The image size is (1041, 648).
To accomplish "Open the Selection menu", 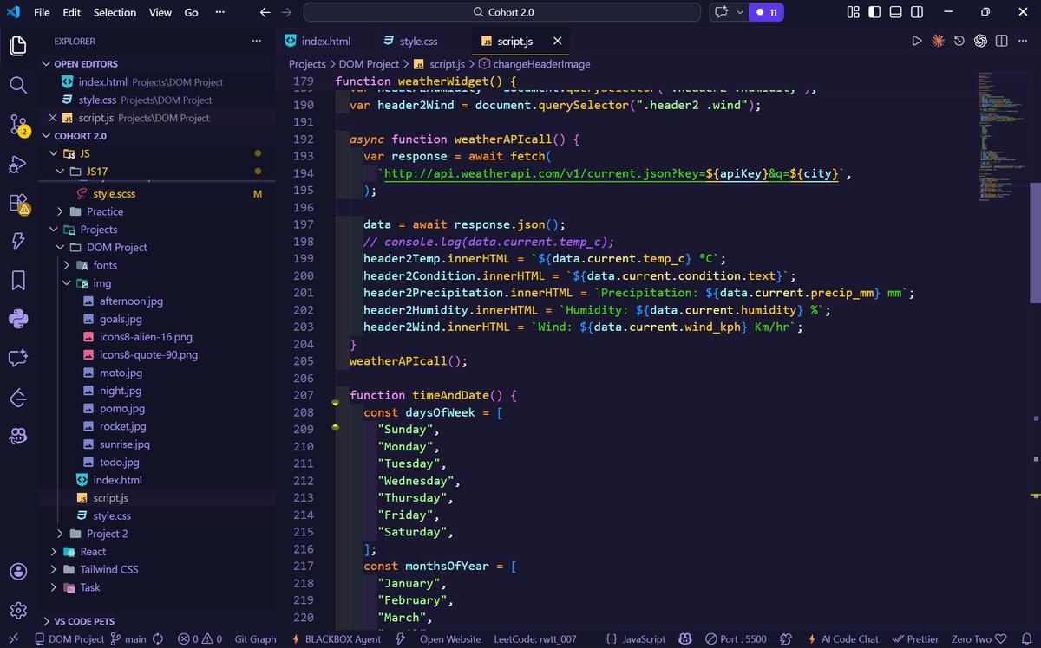I will click(x=115, y=12).
